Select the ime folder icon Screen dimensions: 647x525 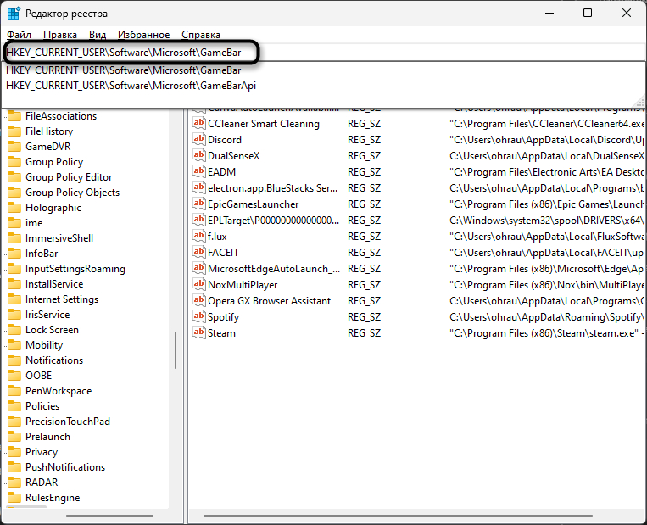pos(14,223)
